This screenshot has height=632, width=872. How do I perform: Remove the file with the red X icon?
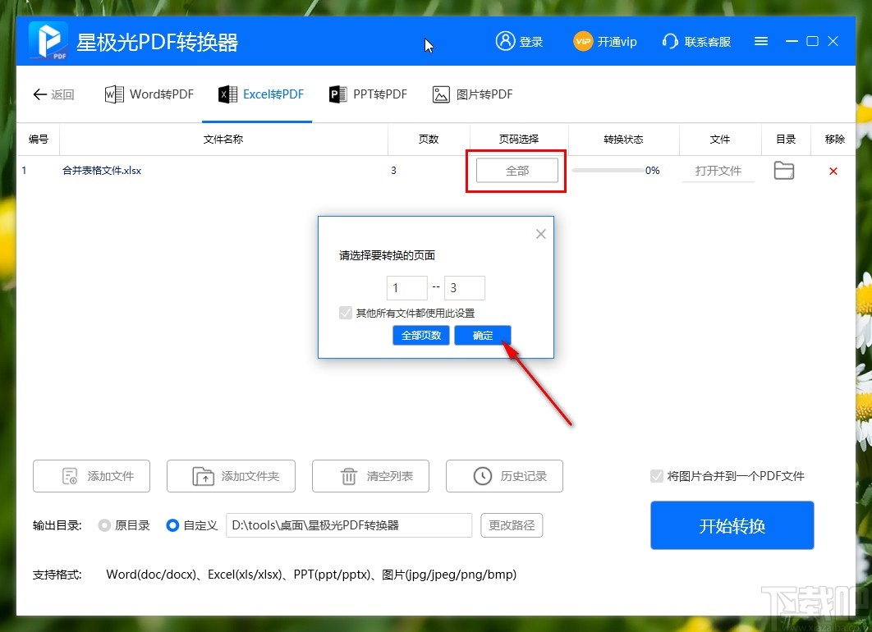pos(833,171)
